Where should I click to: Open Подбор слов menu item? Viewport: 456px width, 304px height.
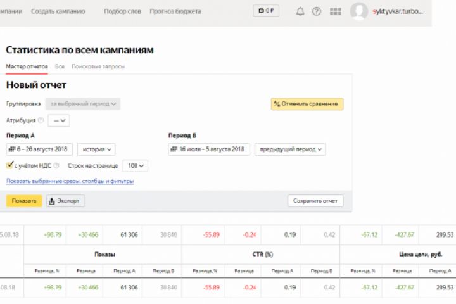click(x=122, y=11)
